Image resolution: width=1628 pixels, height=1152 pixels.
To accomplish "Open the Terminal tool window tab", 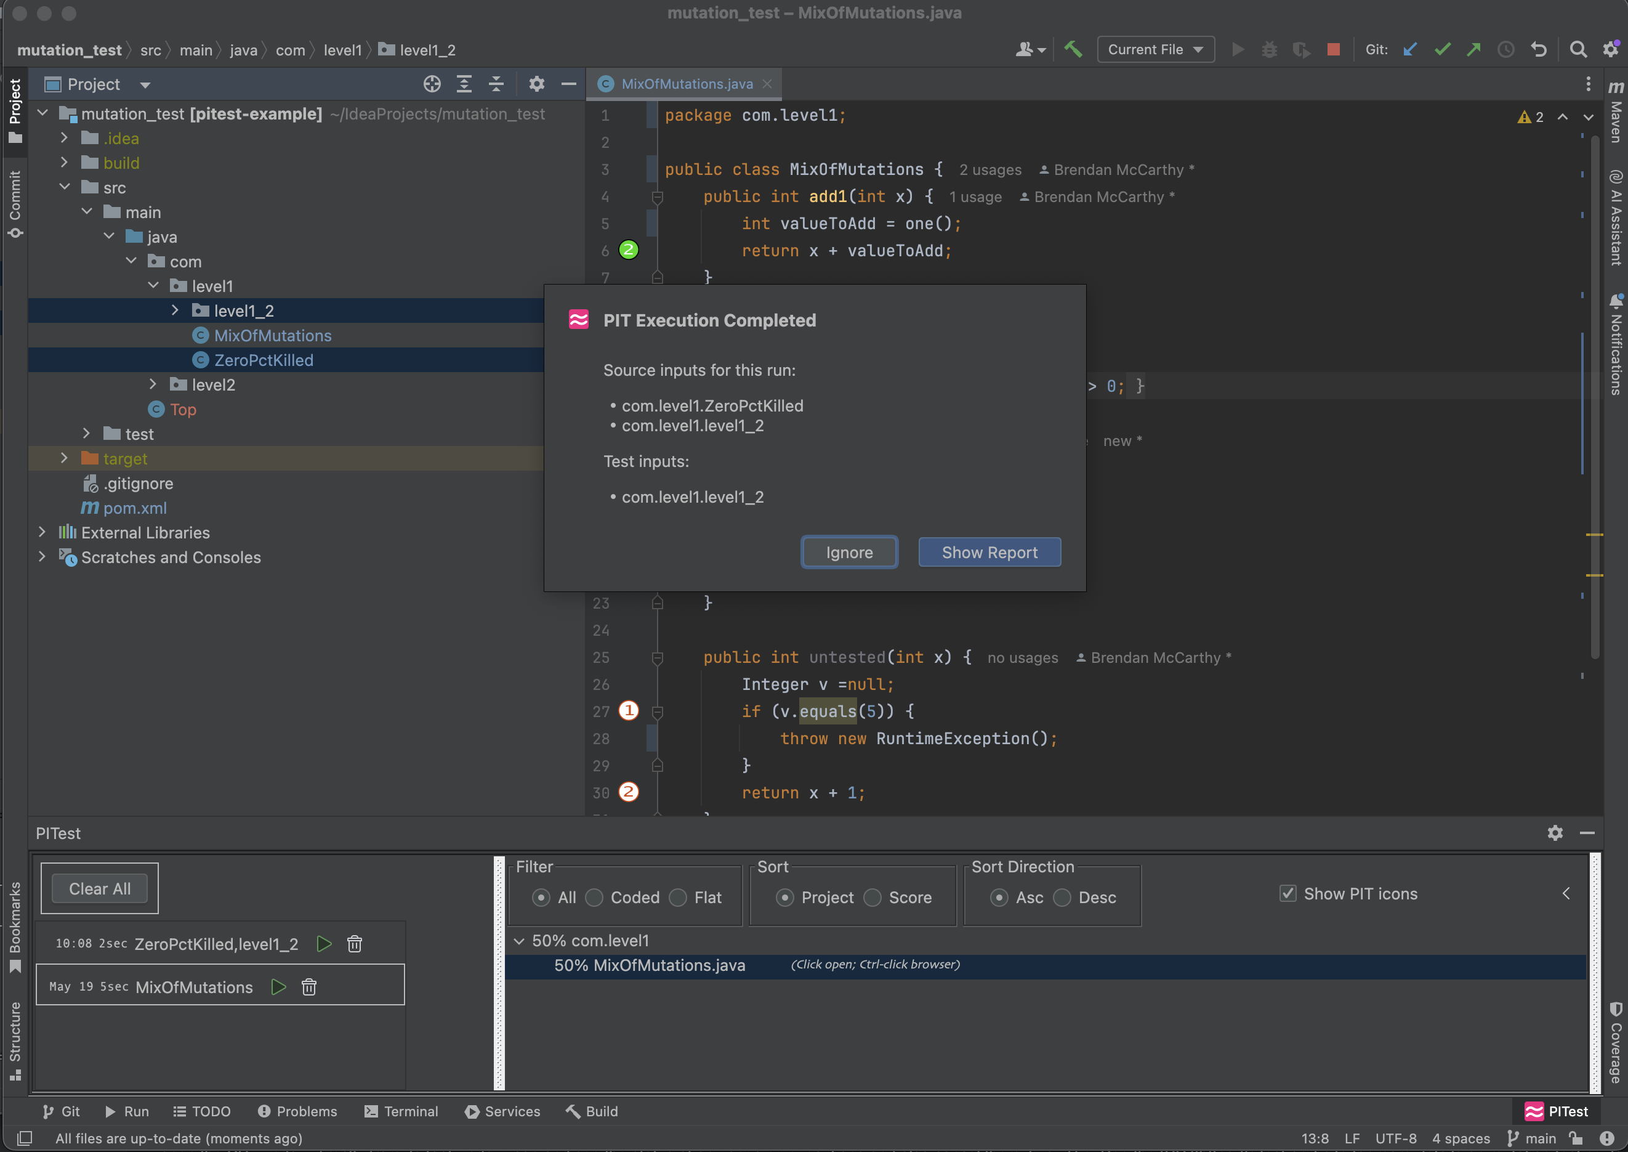I will [401, 1111].
